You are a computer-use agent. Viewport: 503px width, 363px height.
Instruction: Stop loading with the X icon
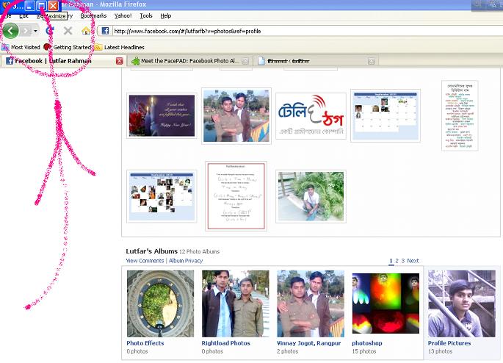[68, 31]
